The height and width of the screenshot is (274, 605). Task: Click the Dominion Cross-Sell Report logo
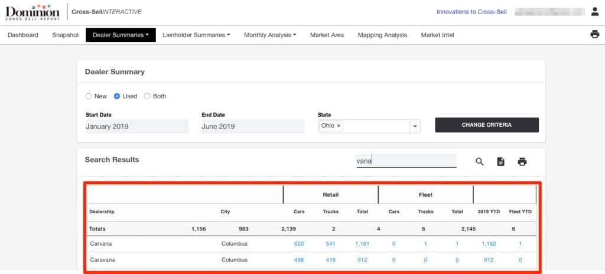tap(33, 13)
